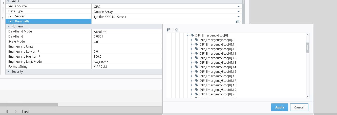
Task: Open the Data Type dropdown
Action: [239, 12]
